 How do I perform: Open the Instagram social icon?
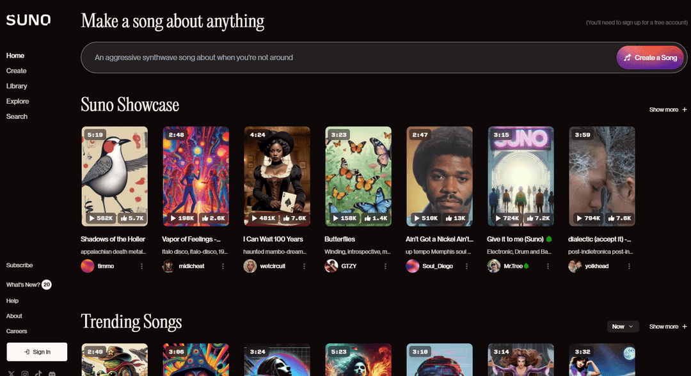pos(25,374)
